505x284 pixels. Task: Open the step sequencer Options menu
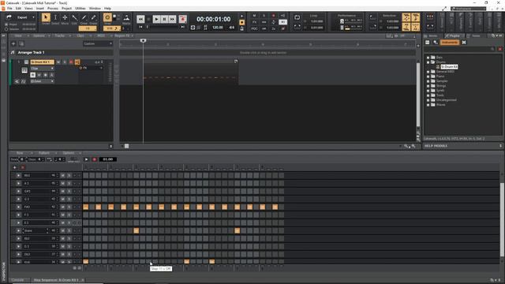pyautogui.click(x=69, y=153)
